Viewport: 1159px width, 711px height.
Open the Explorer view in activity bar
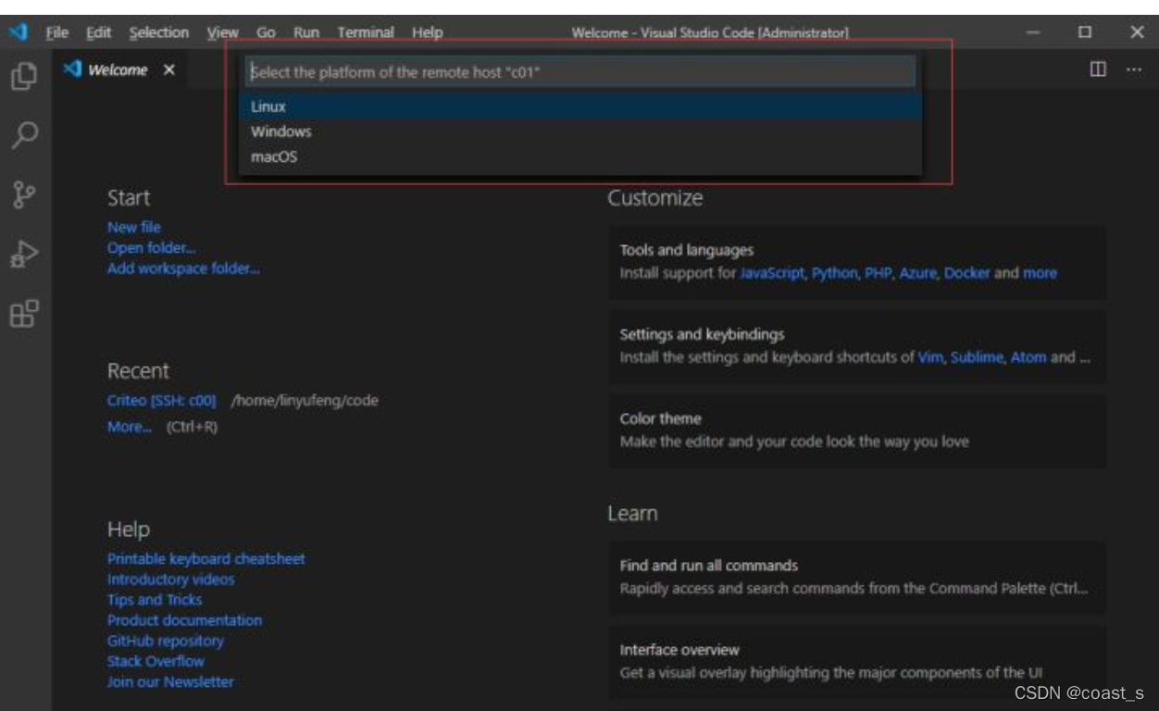[24, 76]
